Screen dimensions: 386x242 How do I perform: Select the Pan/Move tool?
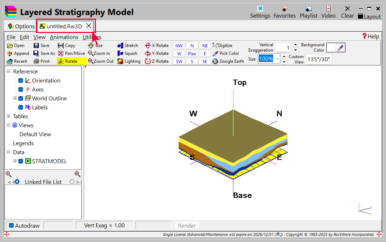pos(72,53)
